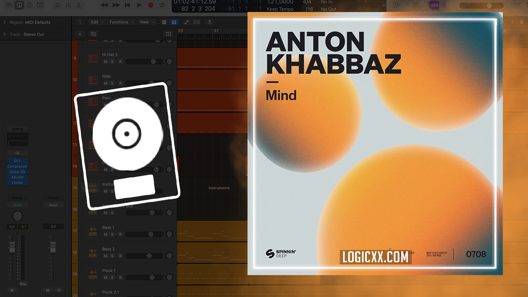Open left channel strip Group slot

point(17,198)
